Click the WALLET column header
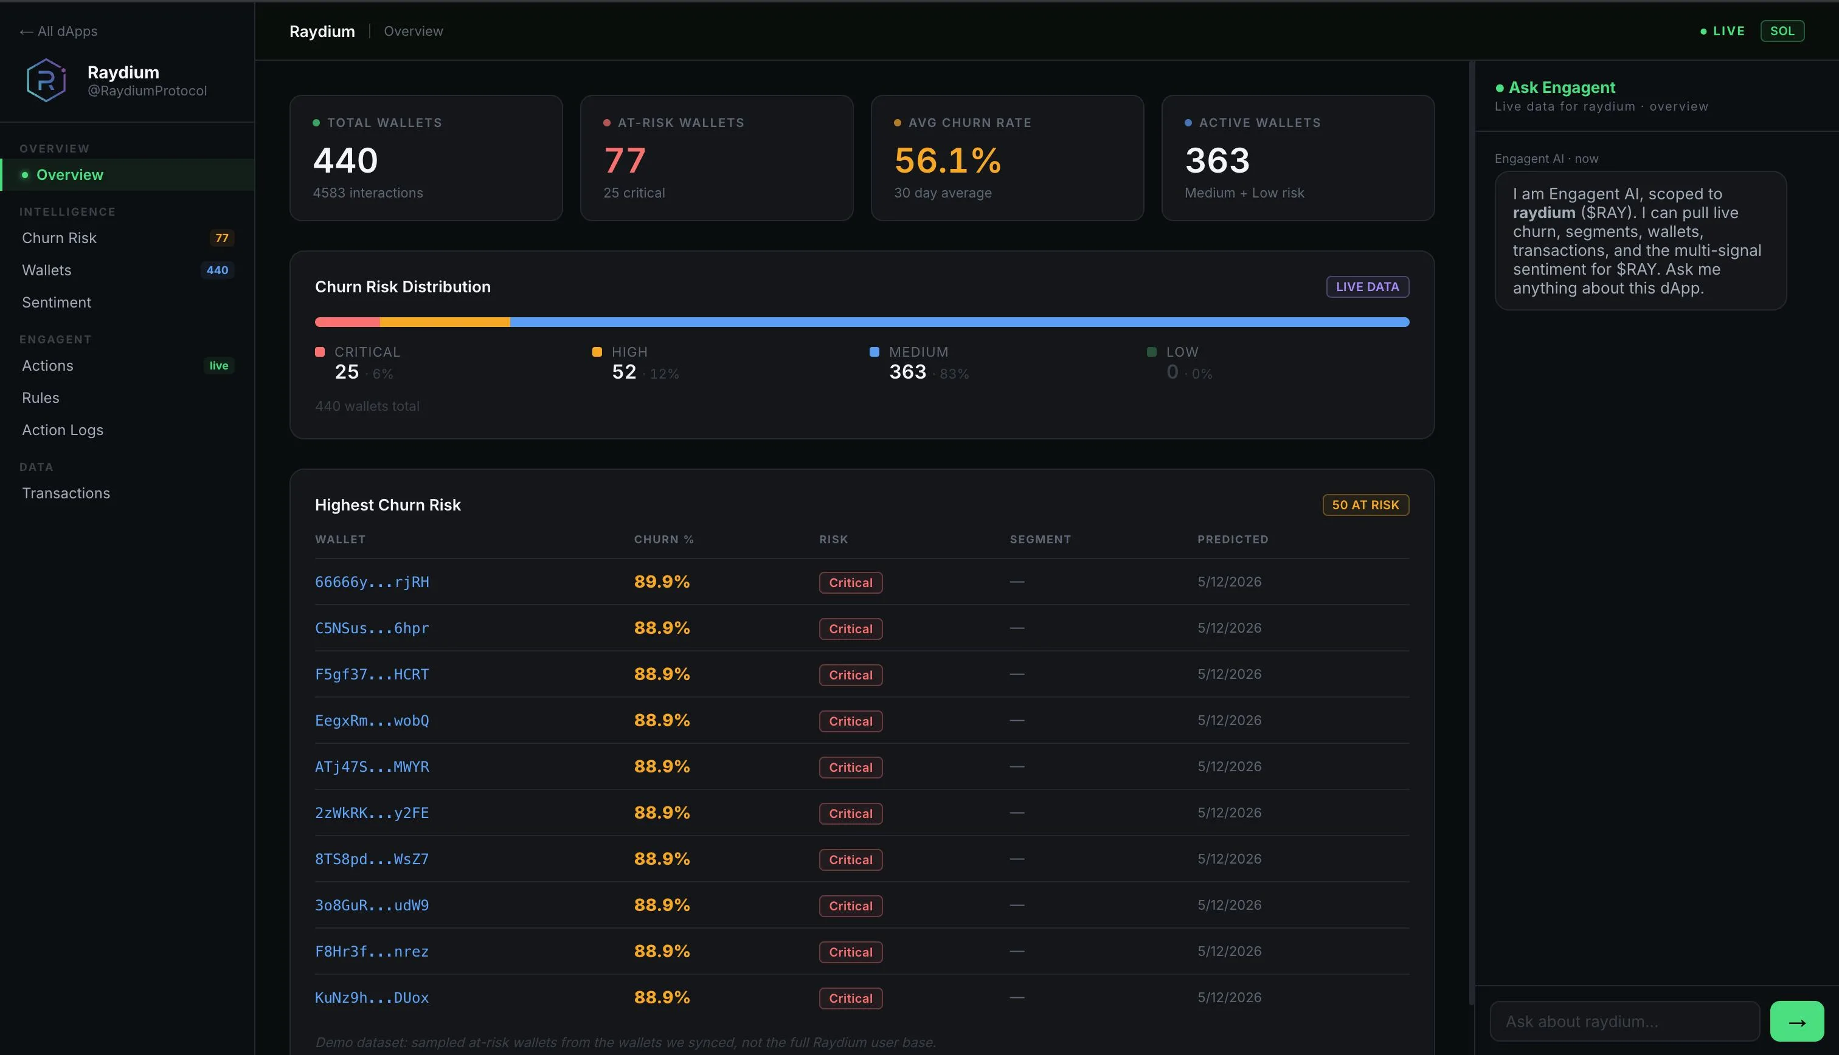 [x=340, y=540]
